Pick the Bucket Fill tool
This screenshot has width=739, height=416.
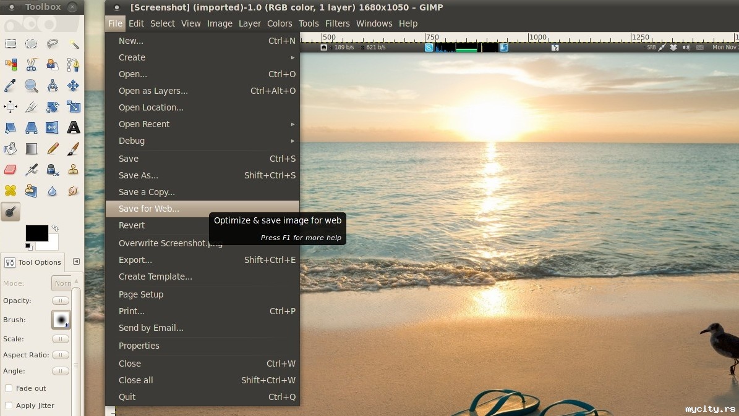(x=11, y=149)
